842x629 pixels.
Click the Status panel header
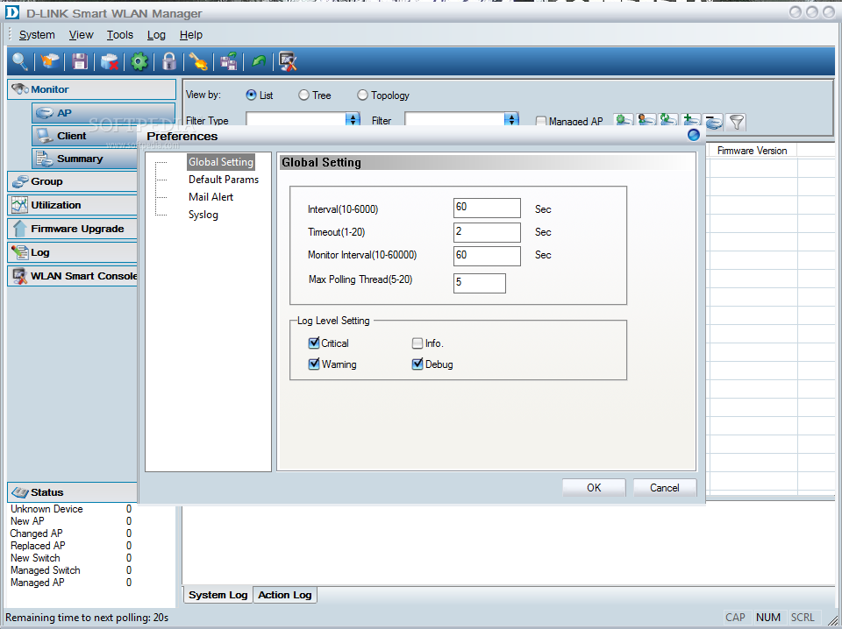(x=72, y=492)
